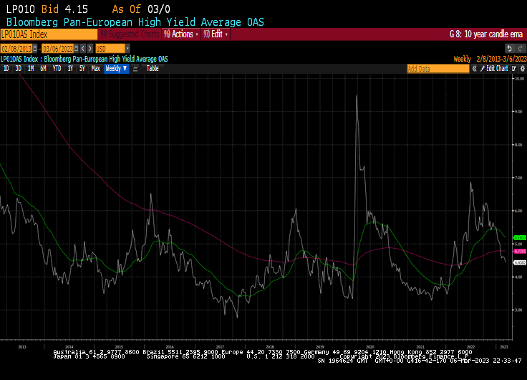
Task: Click the undo arrow icon
Action: [510, 49]
